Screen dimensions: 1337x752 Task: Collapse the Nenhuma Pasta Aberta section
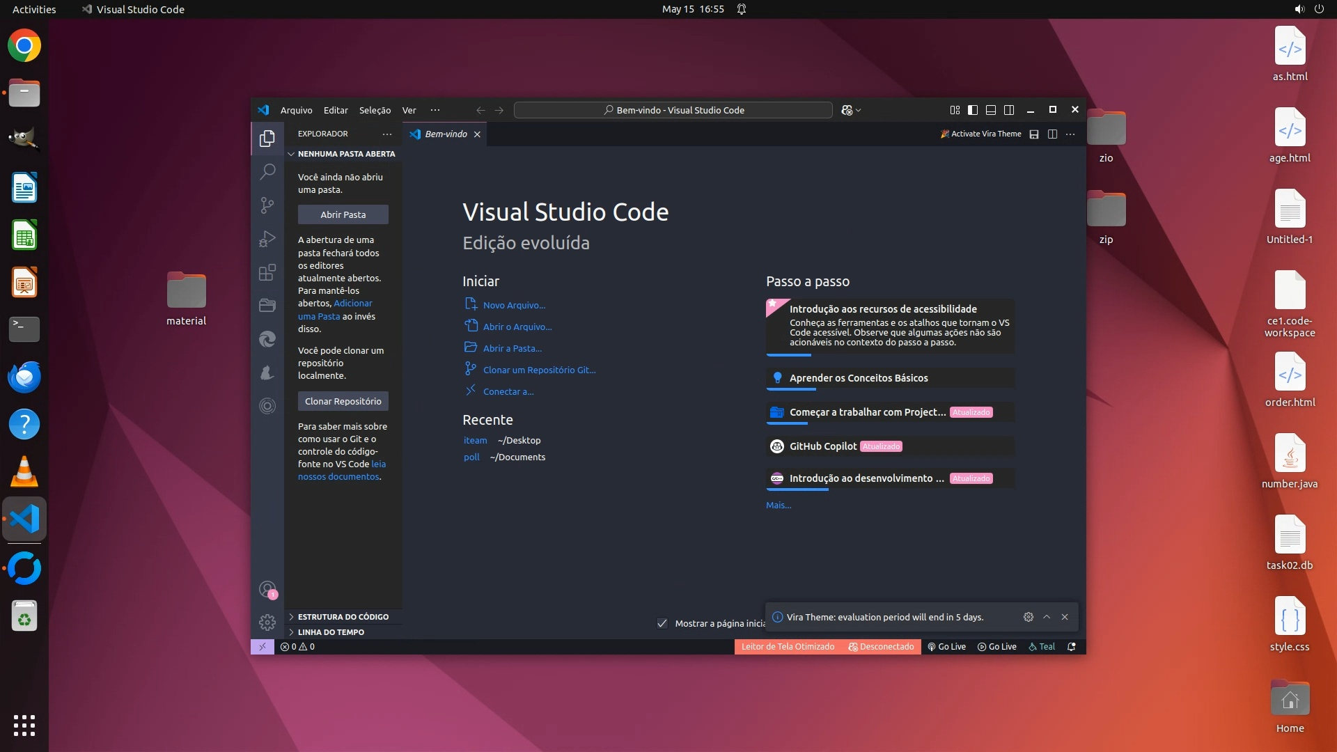[x=345, y=154]
